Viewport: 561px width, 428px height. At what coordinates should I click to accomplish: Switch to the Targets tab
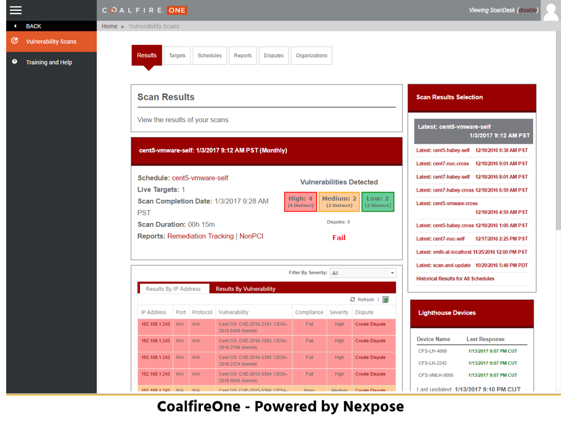pos(177,56)
